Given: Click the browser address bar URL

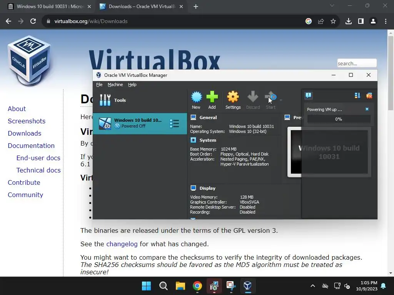Looking at the screenshot, I should [x=91, y=22].
